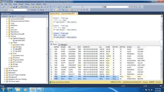
Task: Click the results grid vertical scrollbar
Action: point(161,63)
